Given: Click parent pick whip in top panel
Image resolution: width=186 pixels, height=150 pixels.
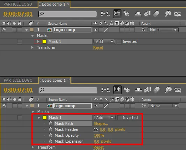Looking at the screenshot, I should pos(143,29).
